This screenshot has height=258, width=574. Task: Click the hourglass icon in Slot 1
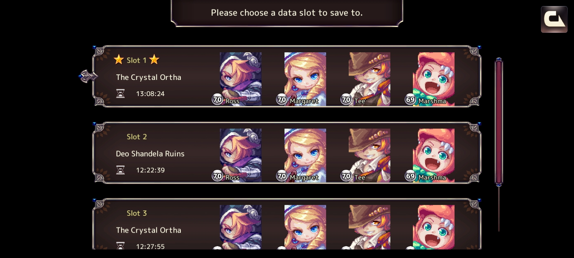click(x=121, y=94)
